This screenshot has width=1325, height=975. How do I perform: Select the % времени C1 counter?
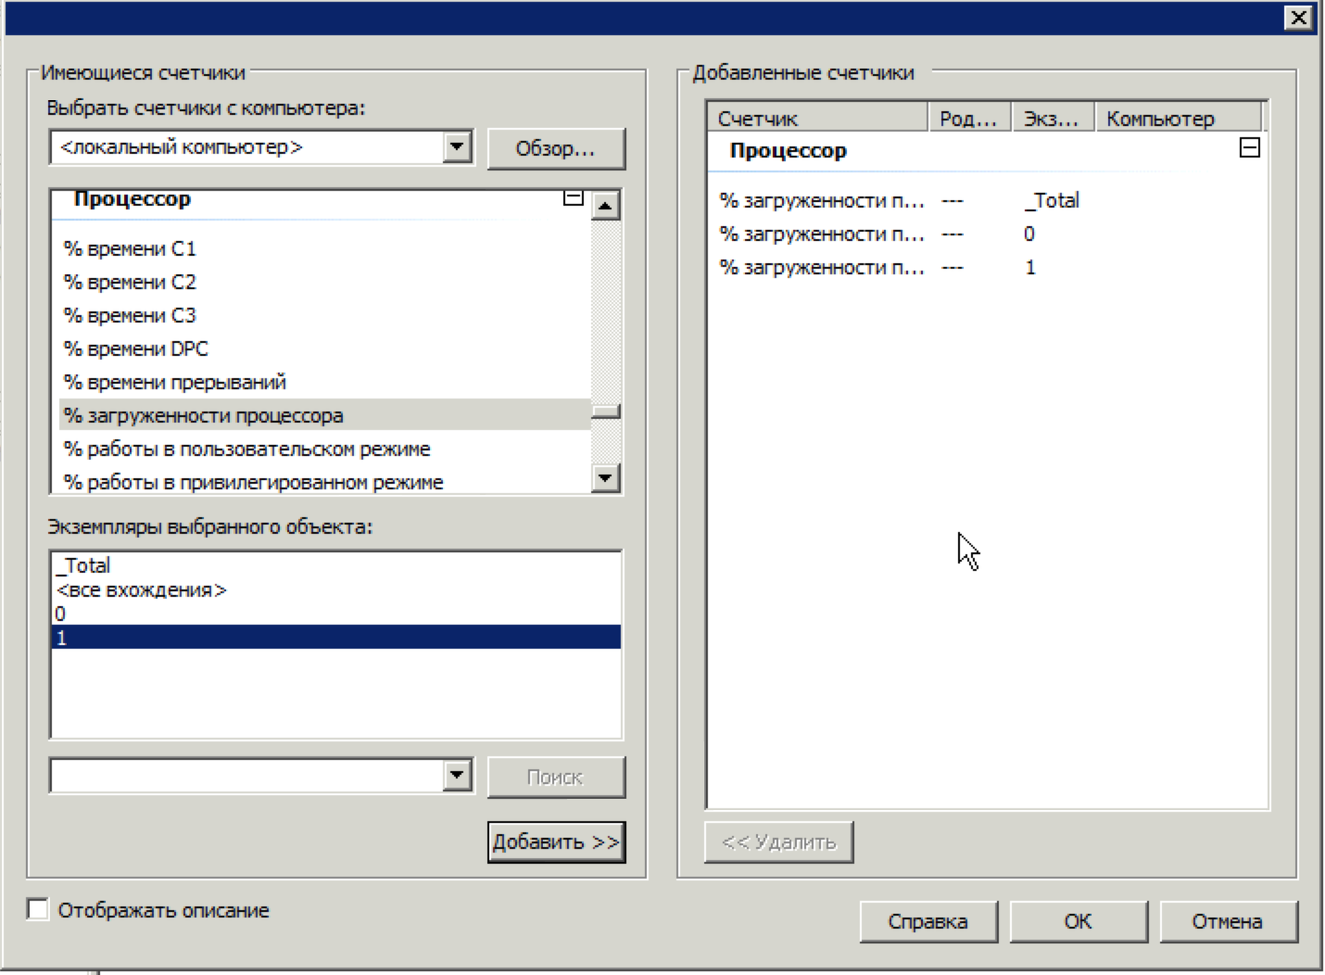130,248
